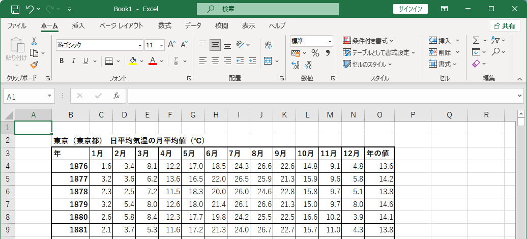Decrease decimal places
This screenshot has height=239, width=527.
[x=308, y=65]
